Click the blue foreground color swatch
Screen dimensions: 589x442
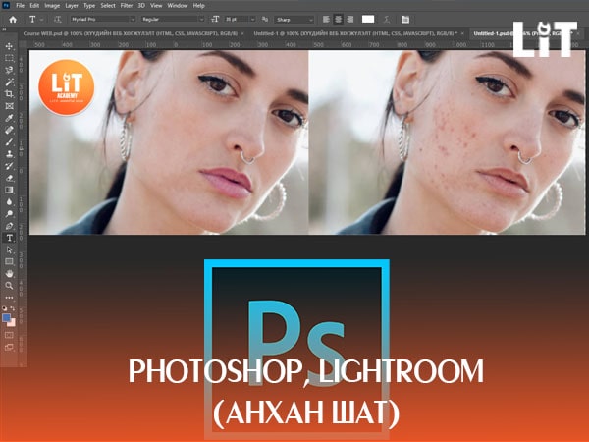click(6, 318)
